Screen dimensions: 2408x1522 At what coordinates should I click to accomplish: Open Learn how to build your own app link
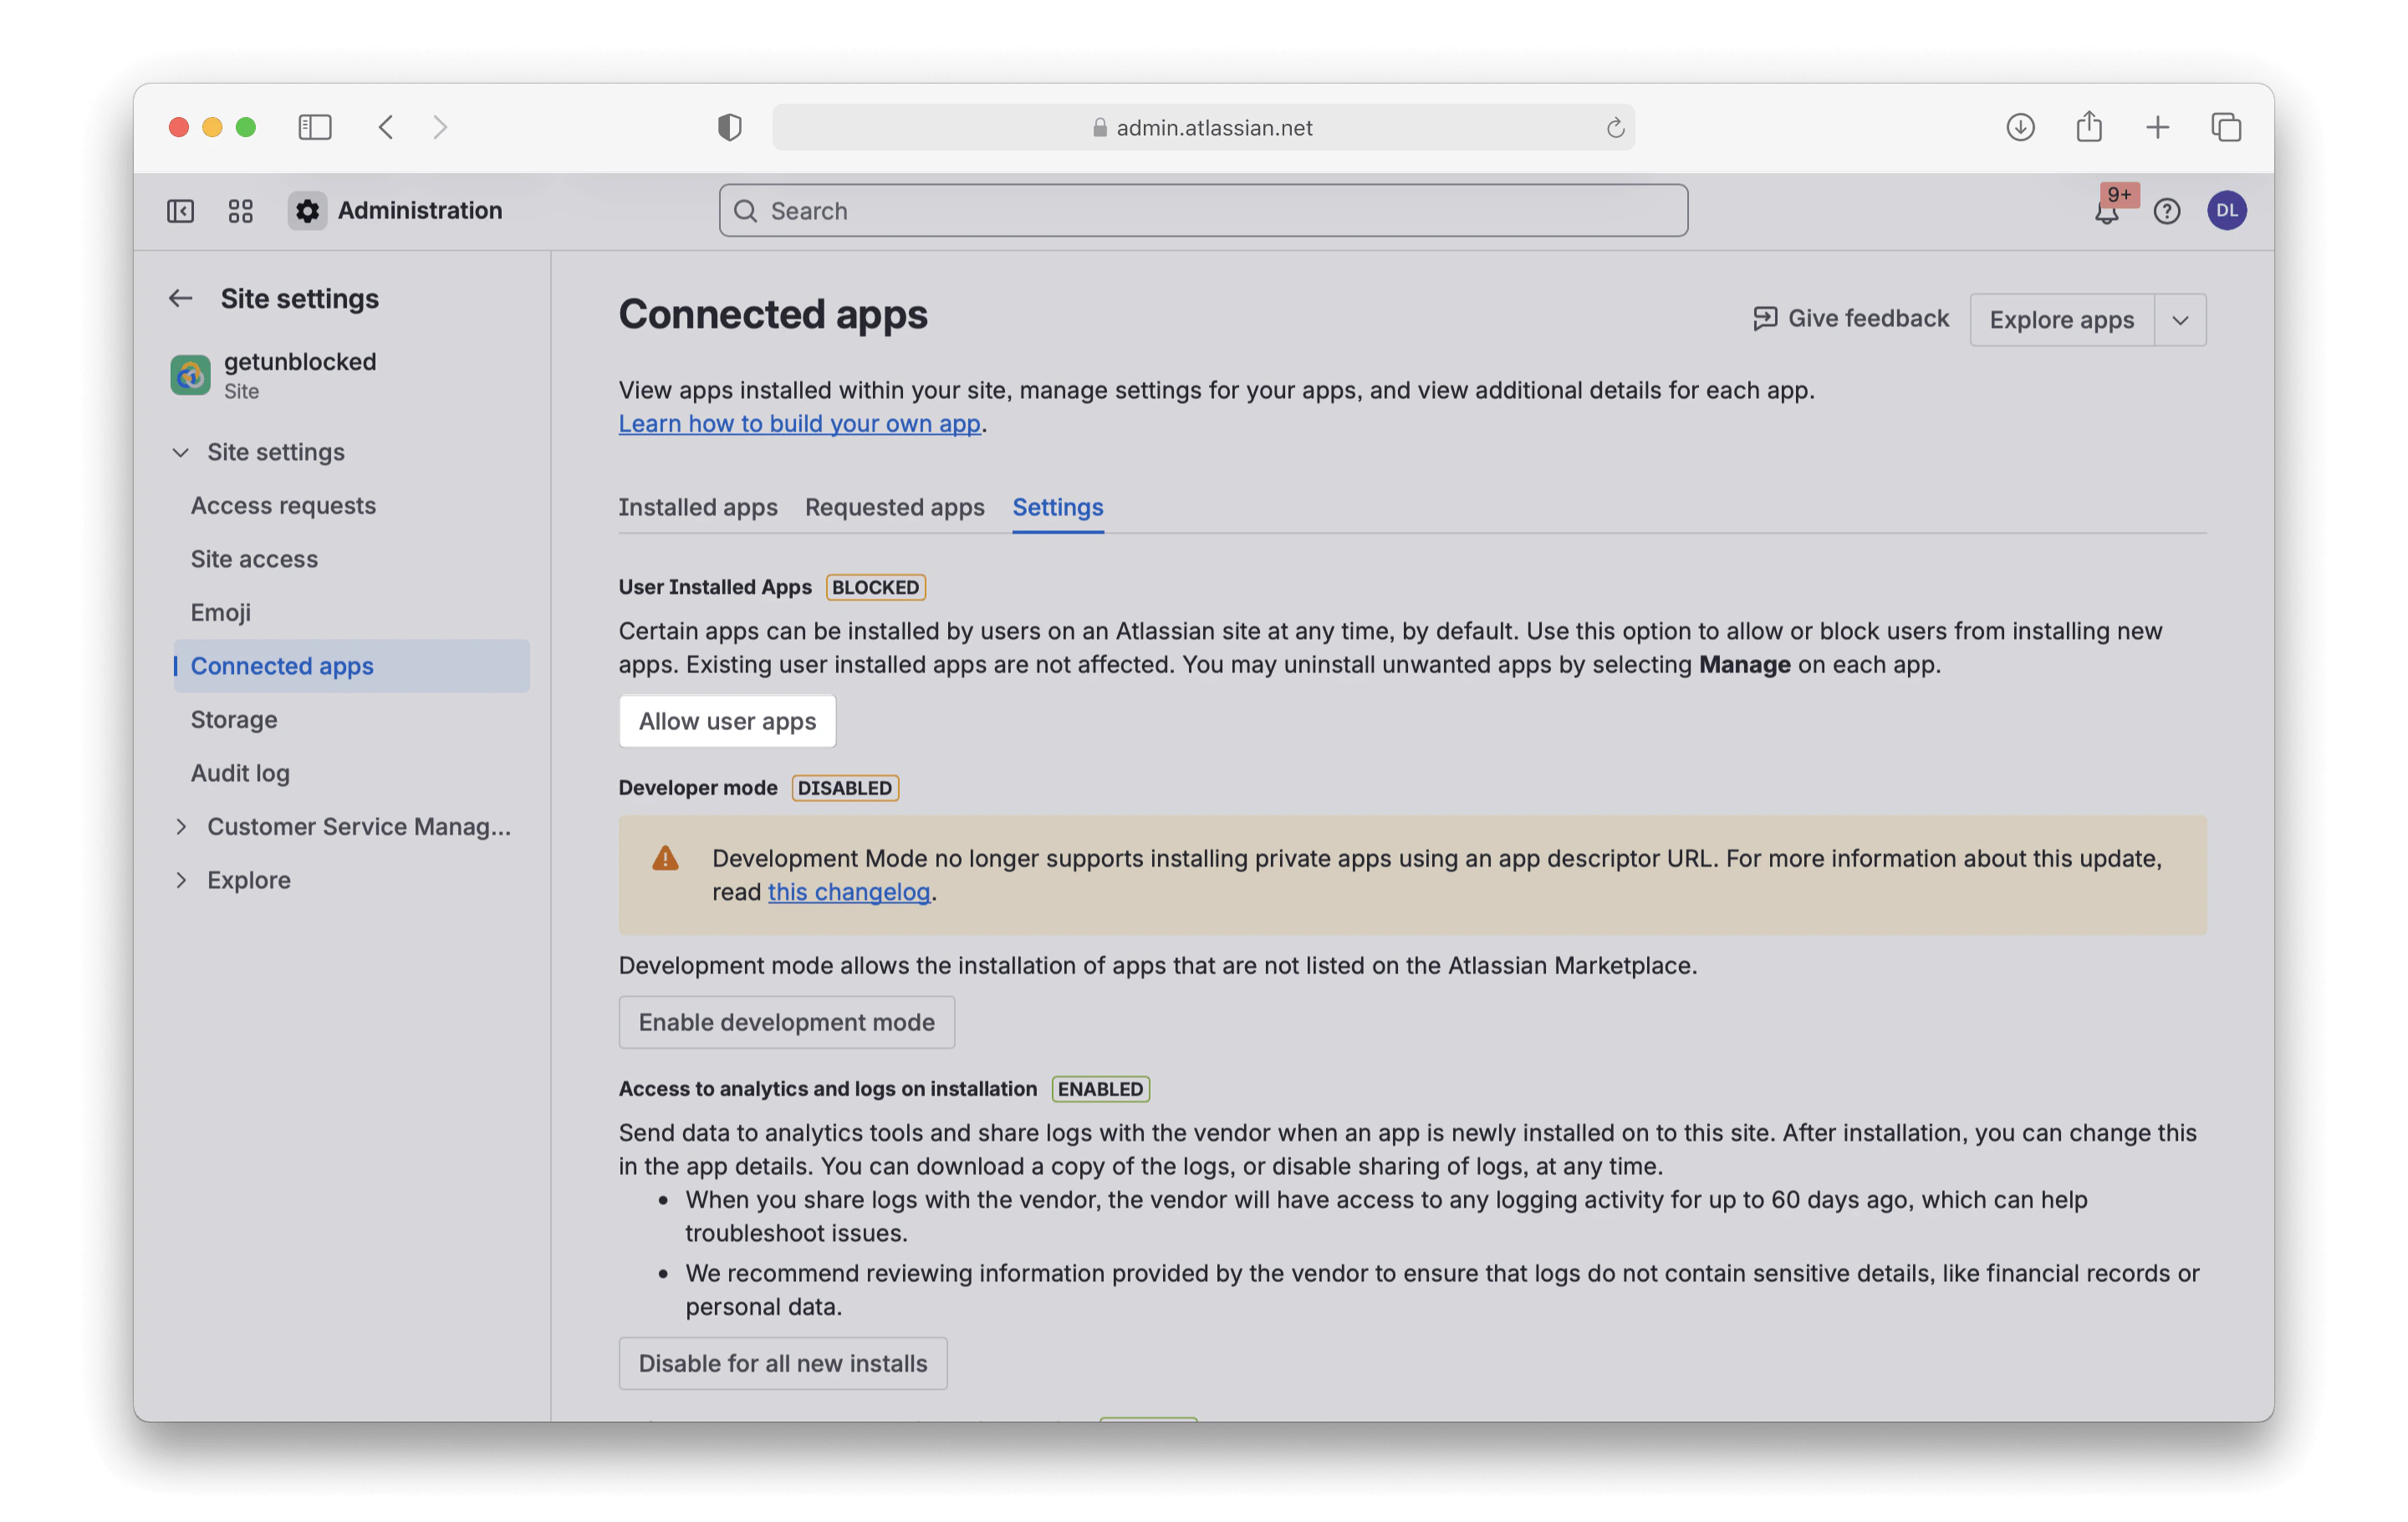coord(799,423)
